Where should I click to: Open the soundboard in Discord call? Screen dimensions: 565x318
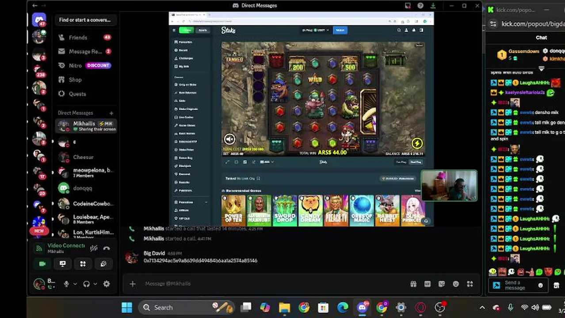tap(103, 264)
